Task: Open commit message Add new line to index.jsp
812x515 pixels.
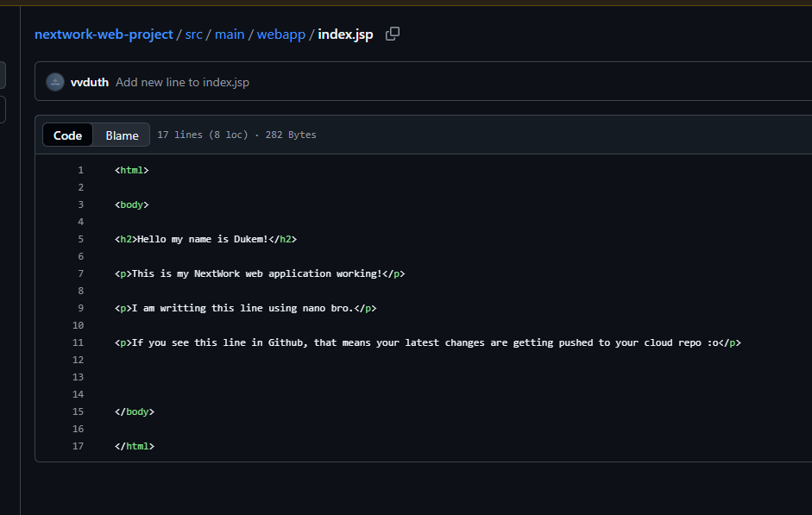Action: [x=181, y=82]
